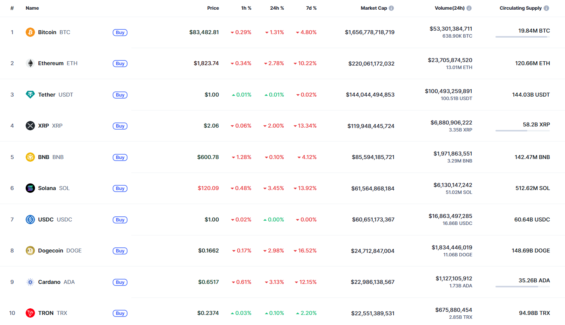Click Dogecoin's 7d change 16.52%
The image size is (565, 325).
305,251
